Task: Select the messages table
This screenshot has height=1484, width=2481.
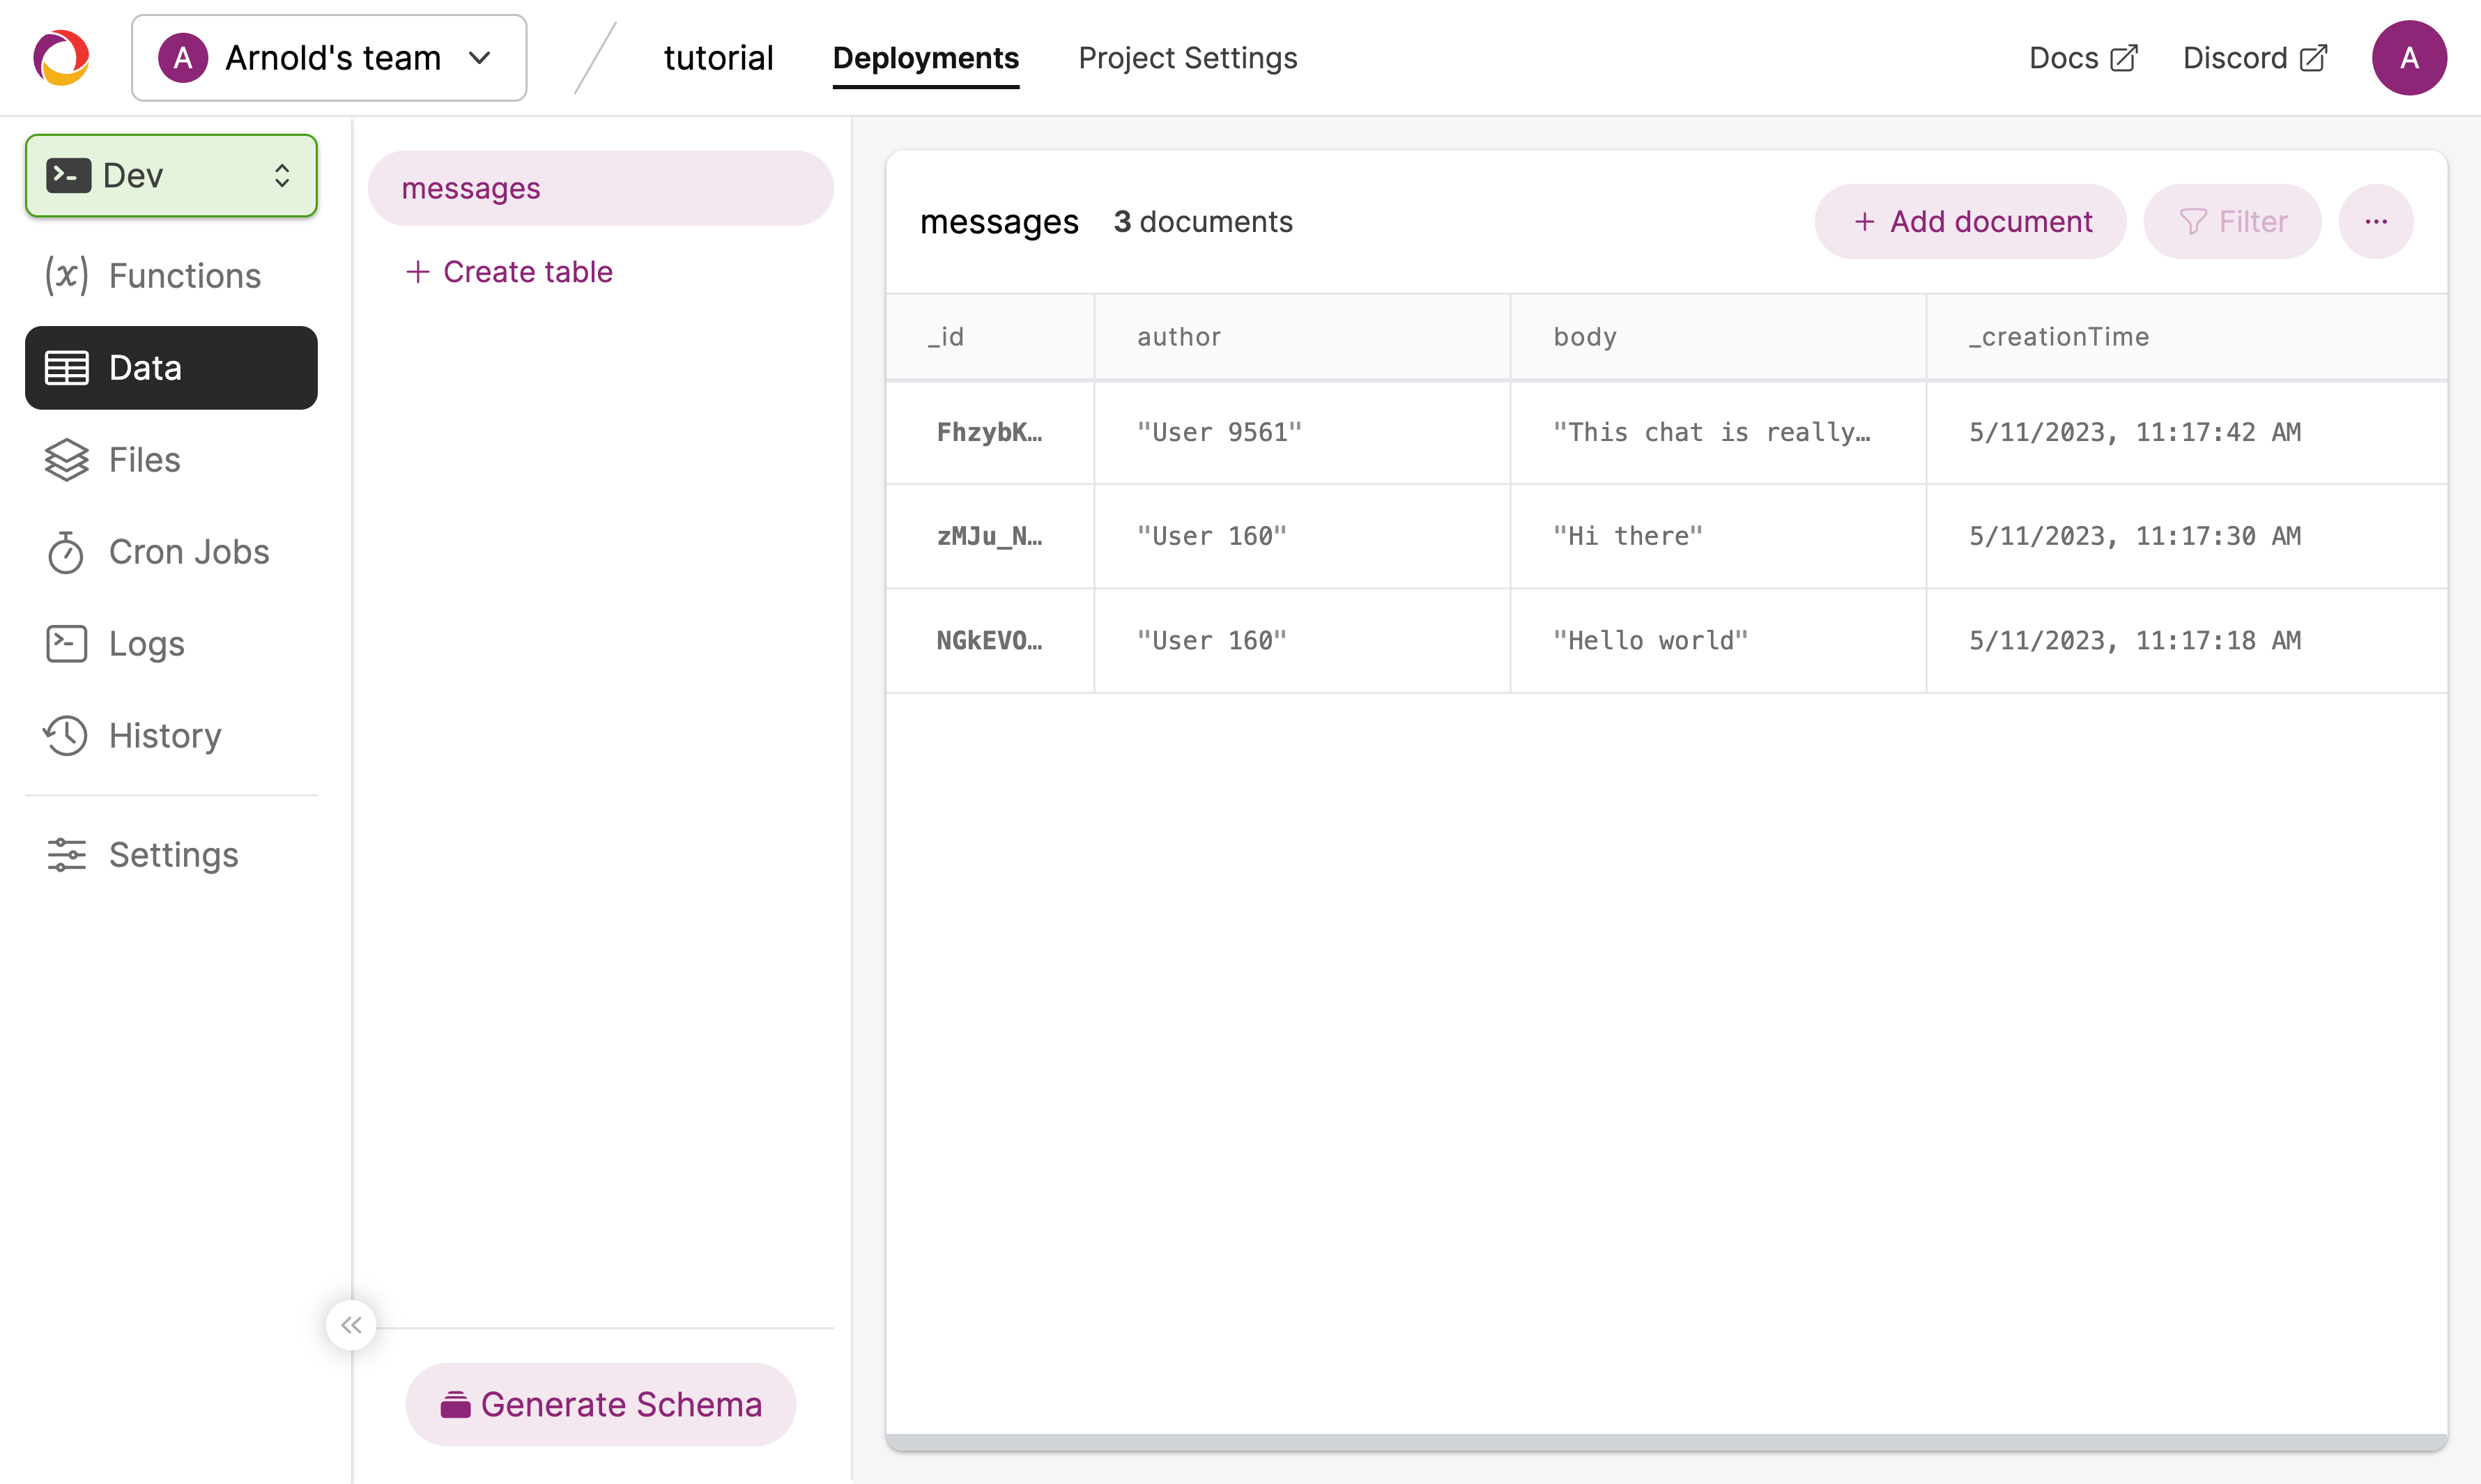Action: (471, 187)
